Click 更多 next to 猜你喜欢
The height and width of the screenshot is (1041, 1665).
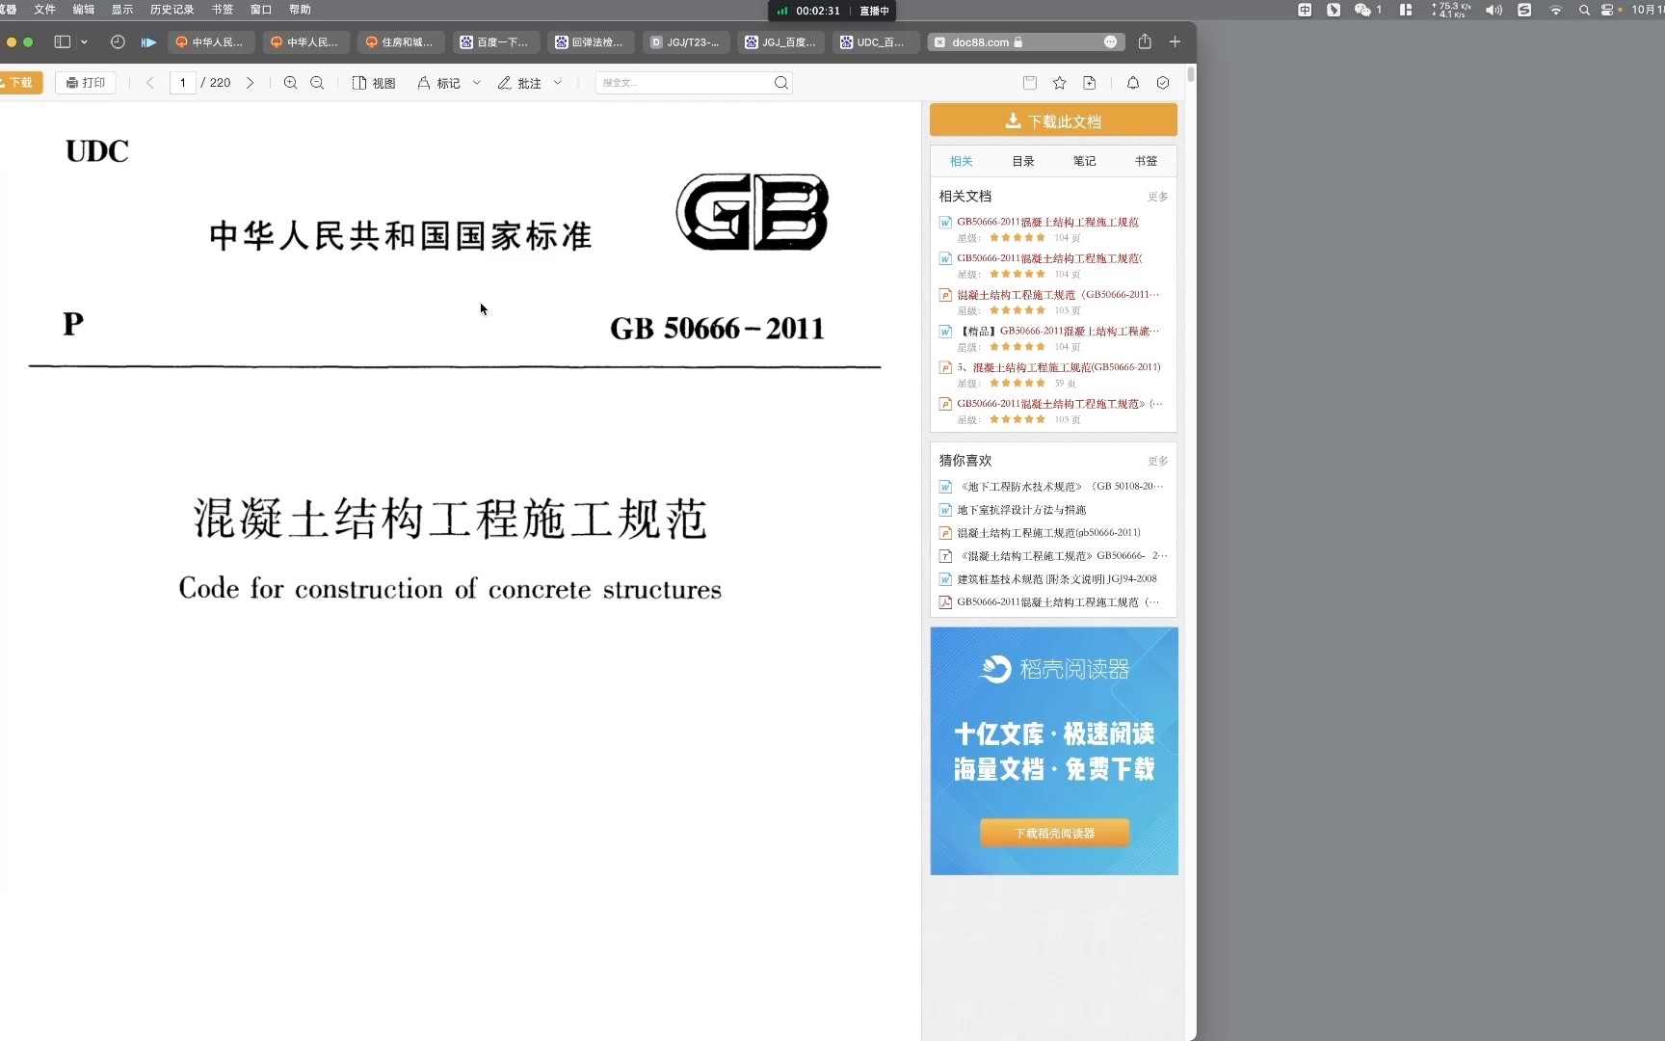click(x=1157, y=461)
